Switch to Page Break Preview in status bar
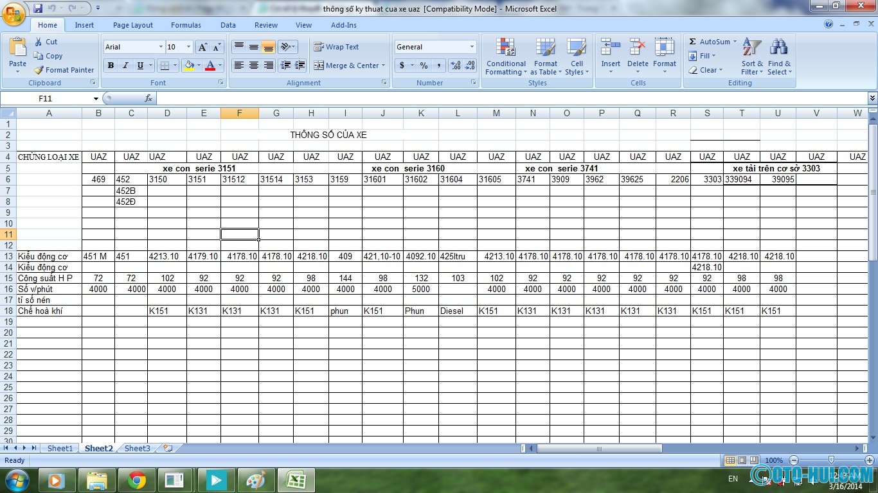 coord(754,460)
